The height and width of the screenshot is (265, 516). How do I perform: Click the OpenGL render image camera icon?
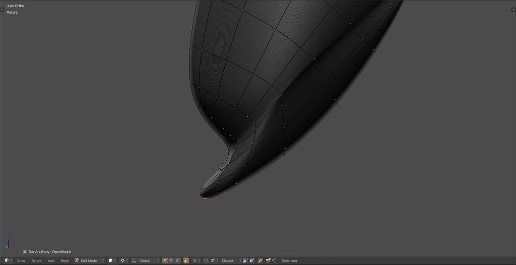(268, 260)
